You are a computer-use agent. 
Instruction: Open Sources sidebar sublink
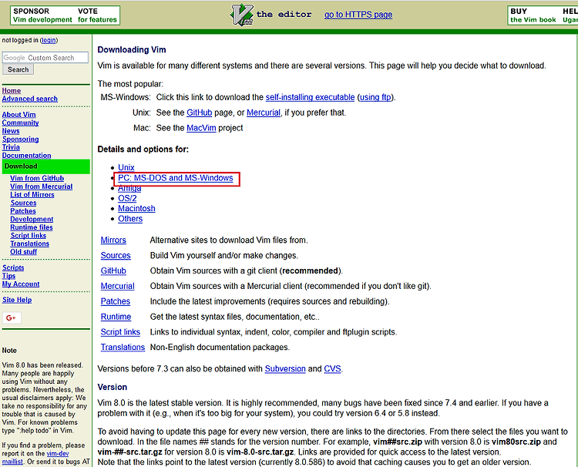tap(23, 203)
